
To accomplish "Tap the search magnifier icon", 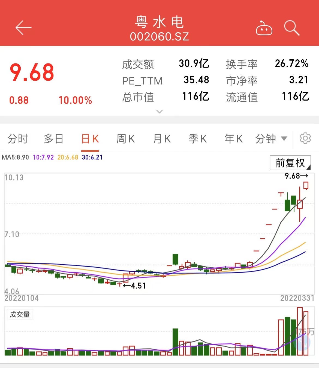I will 292,28.
